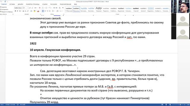Image resolution: width=190 pixels, height=106 pixels.
Task: Open the Font dialog launcher
Action: point(40,14)
